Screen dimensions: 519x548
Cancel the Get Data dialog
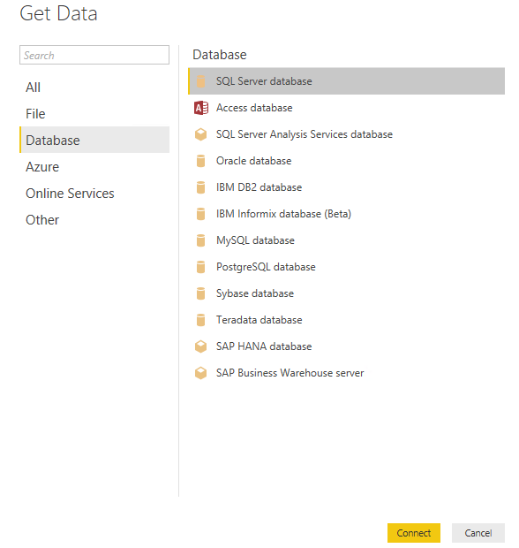(x=478, y=533)
